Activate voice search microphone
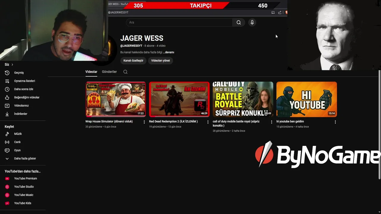Screen dimensions: 381x214 (x=252, y=22)
